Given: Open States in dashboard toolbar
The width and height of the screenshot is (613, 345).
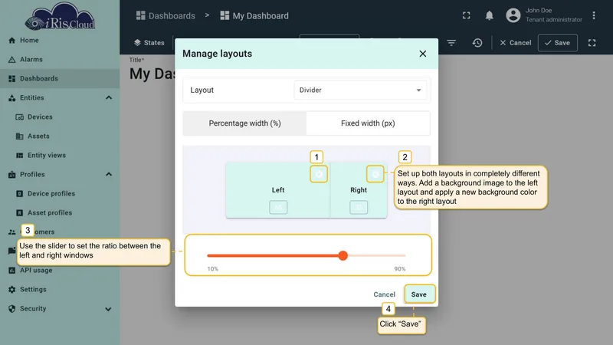Looking at the screenshot, I should click(x=149, y=43).
